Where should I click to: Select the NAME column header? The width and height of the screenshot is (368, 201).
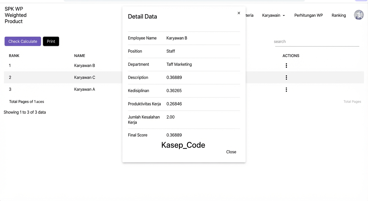[x=80, y=56]
